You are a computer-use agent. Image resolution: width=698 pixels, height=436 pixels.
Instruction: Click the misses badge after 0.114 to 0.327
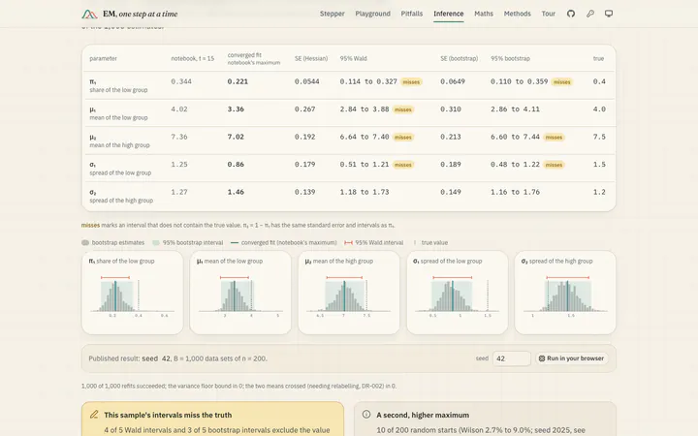click(x=411, y=81)
